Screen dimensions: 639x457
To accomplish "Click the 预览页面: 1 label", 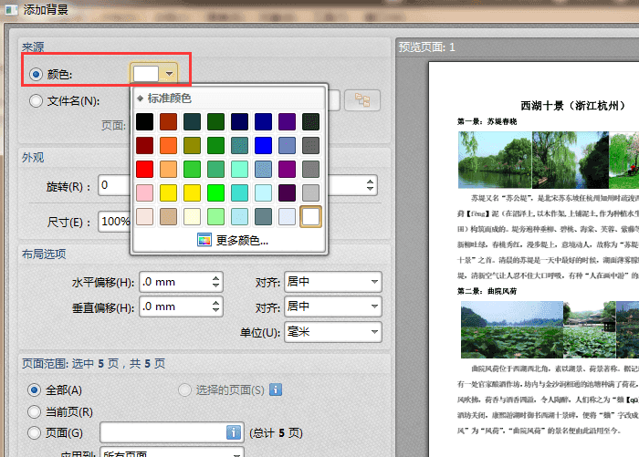I will [x=426, y=47].
